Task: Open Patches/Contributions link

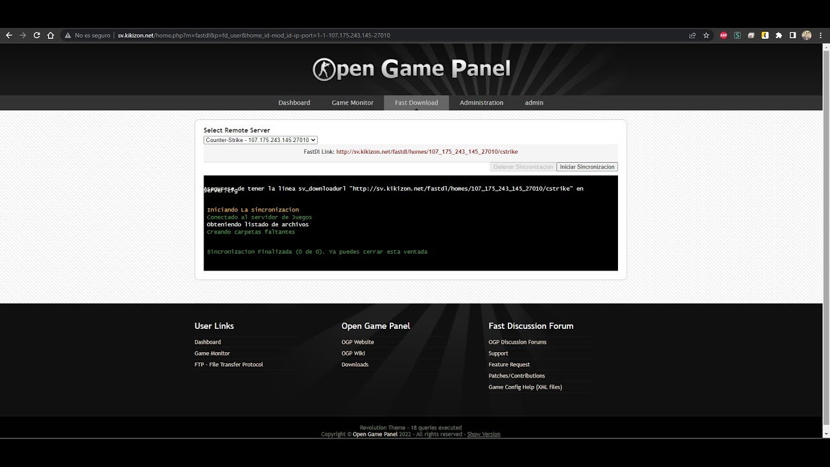Action: [517, 376]
